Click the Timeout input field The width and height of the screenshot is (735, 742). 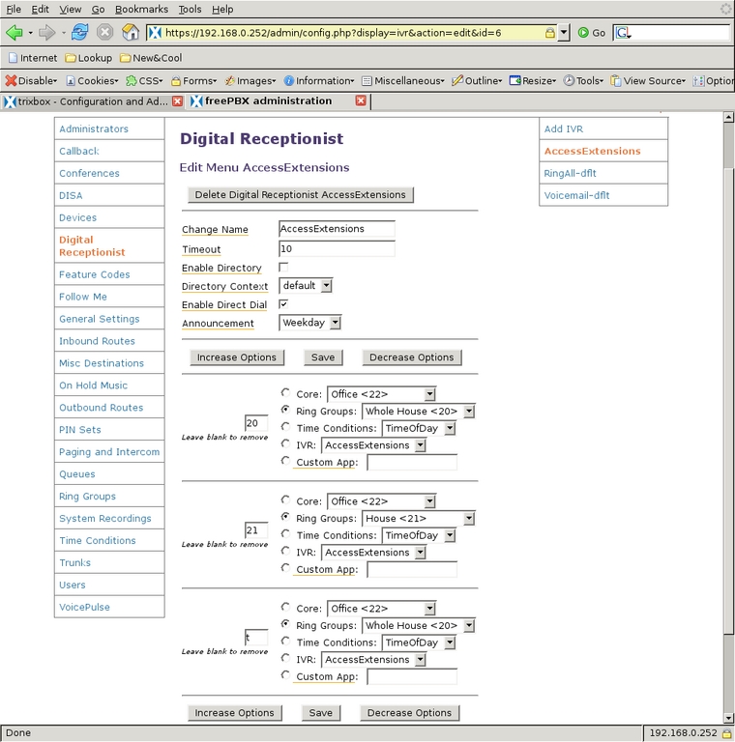pyautogui.click(x=337, y=249)
